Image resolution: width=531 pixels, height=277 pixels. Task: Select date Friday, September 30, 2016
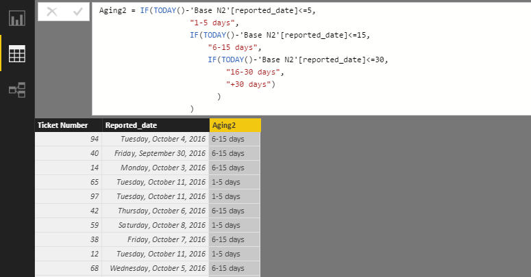click(x=156, y=153)
